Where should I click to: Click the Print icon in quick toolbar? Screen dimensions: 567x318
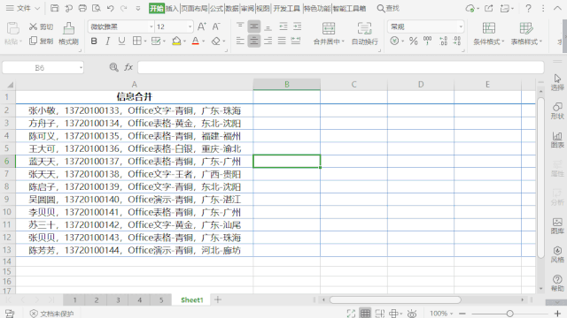82,8
